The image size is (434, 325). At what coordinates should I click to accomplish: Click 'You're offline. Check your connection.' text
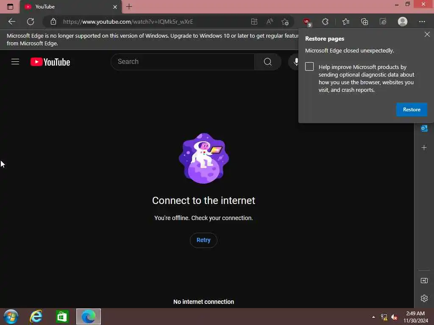(203, 218)
